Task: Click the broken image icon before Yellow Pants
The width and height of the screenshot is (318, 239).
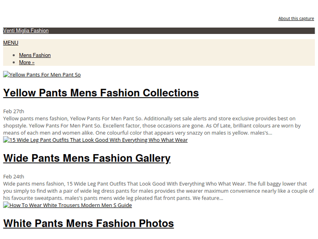Action: 6,75
